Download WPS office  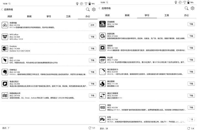(92, 37)
